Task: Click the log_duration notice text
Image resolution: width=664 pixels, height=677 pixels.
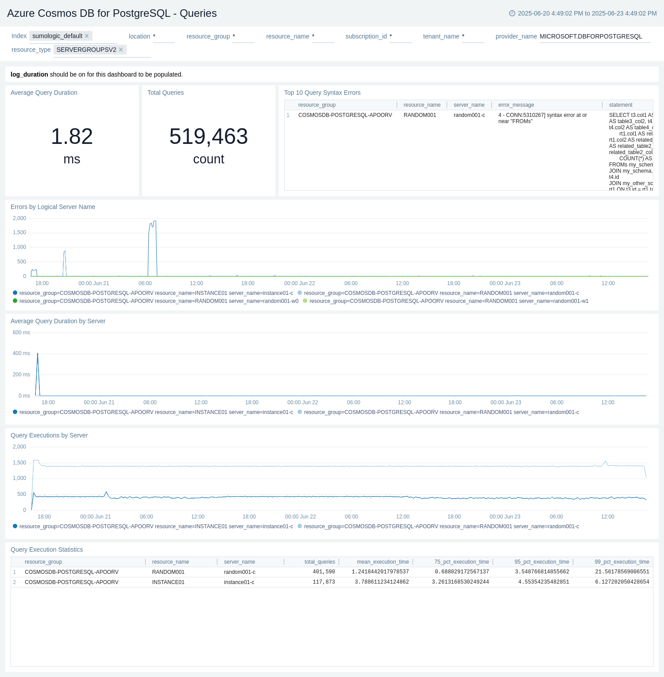Action: point(97,74)
